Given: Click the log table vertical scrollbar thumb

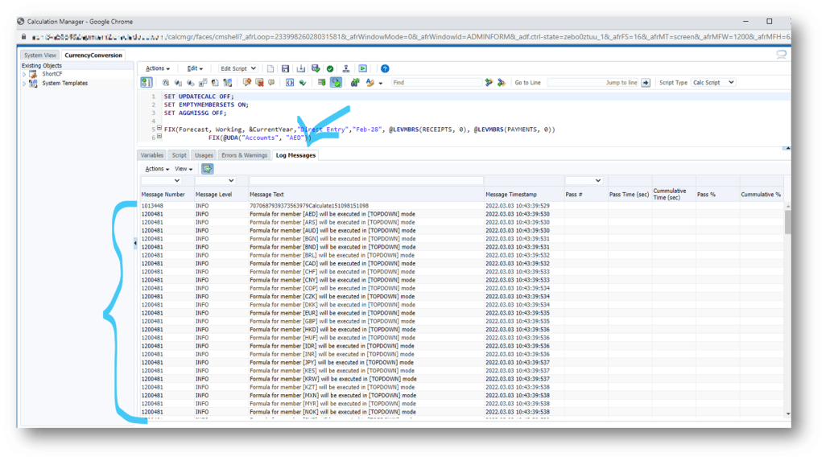Looking at the screenshot, I should (x=788, y=222).
